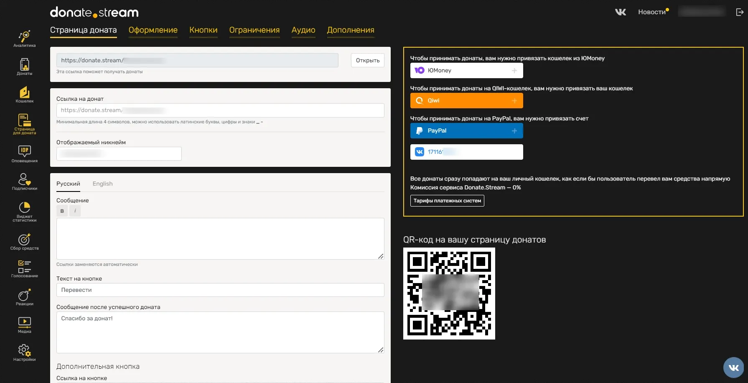
Task: Open Оповещения alerts settings
Action: (x=24, y=154)
